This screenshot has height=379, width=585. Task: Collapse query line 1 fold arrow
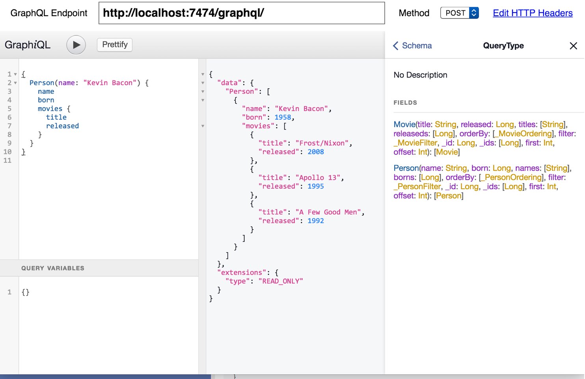pos(15,74)
